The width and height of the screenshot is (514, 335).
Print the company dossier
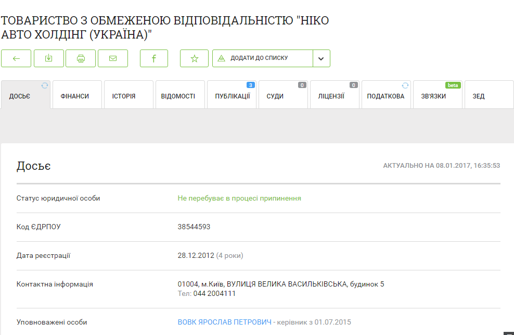[81, 58]
